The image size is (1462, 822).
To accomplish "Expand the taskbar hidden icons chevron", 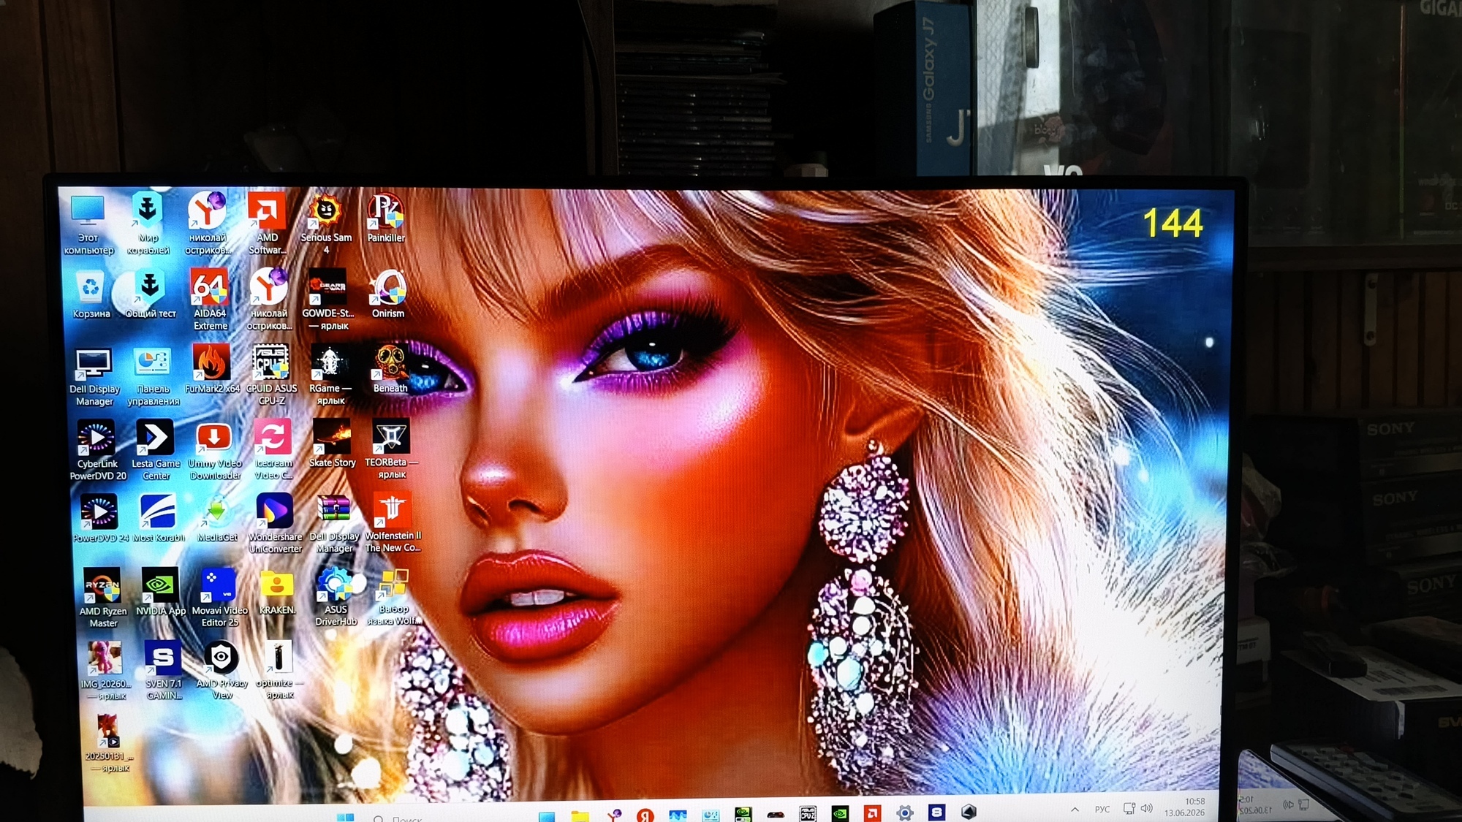I will point(1075,809).
